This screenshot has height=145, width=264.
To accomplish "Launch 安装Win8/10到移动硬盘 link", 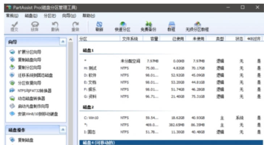I will (x=38, y=114).
